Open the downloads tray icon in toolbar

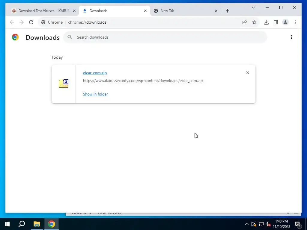click(x=266, y=22)
